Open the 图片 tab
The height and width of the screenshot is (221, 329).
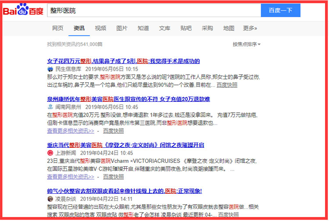point(122,28)
